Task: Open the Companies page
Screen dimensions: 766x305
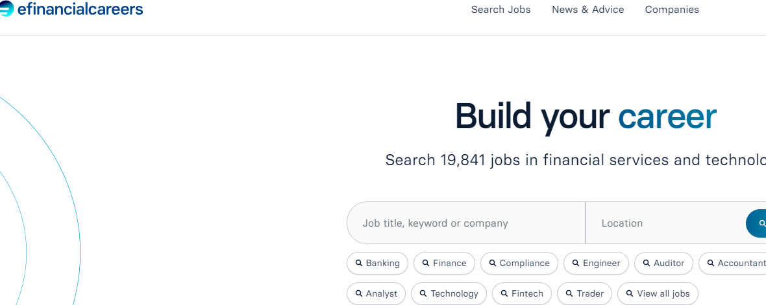Action: 672,10
